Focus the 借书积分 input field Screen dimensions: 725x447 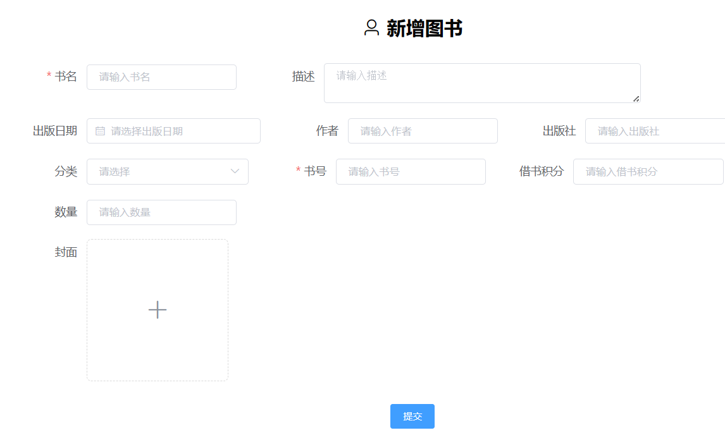(648, 171)
